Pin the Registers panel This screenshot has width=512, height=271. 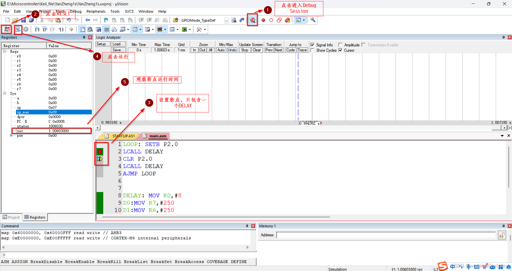point(84,37)
